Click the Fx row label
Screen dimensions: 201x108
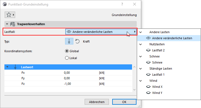[x=23, y=73]
